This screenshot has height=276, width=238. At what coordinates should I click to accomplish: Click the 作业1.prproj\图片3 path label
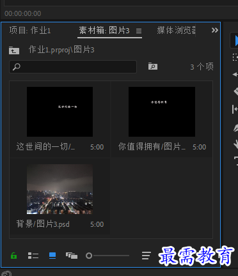click(61, 50)
